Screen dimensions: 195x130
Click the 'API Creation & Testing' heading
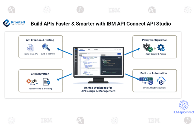(40, 40)
